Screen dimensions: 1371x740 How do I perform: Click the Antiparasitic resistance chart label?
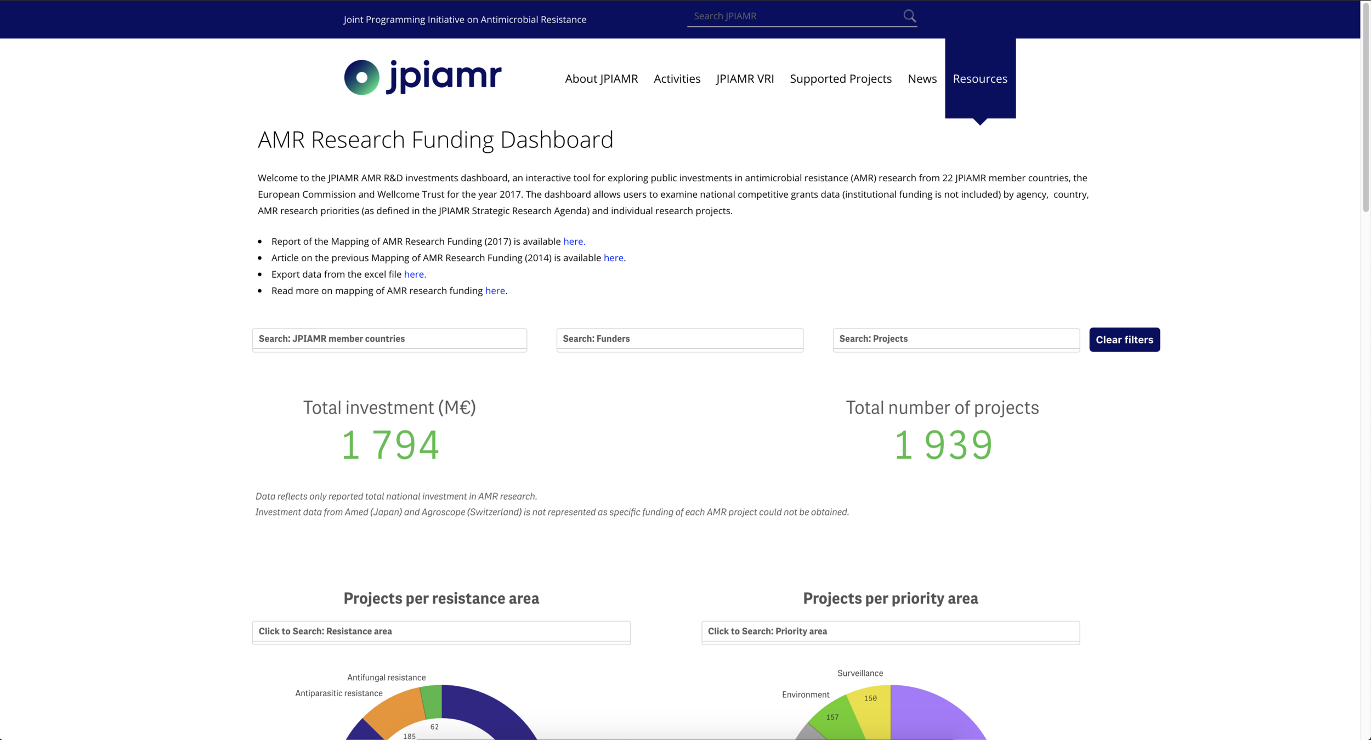[x=338, y=693]
